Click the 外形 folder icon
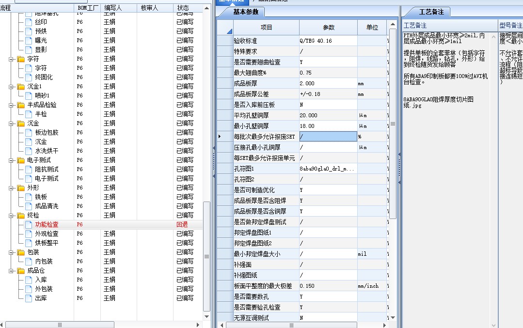523x328 pixels. [21, 188]
